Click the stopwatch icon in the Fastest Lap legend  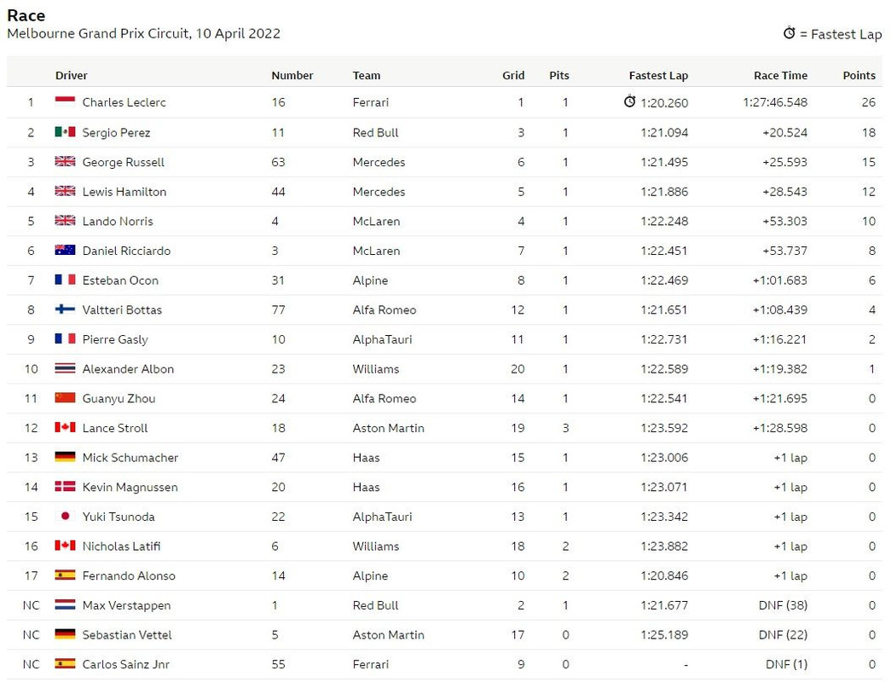(x=789, y=33)
